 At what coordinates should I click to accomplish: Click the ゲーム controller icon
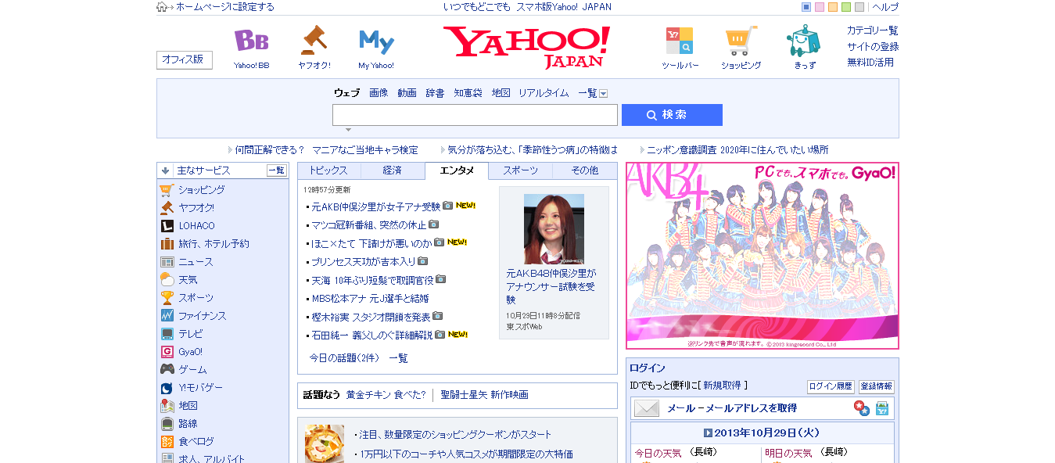pyautogui.click(x=167, y=370)
